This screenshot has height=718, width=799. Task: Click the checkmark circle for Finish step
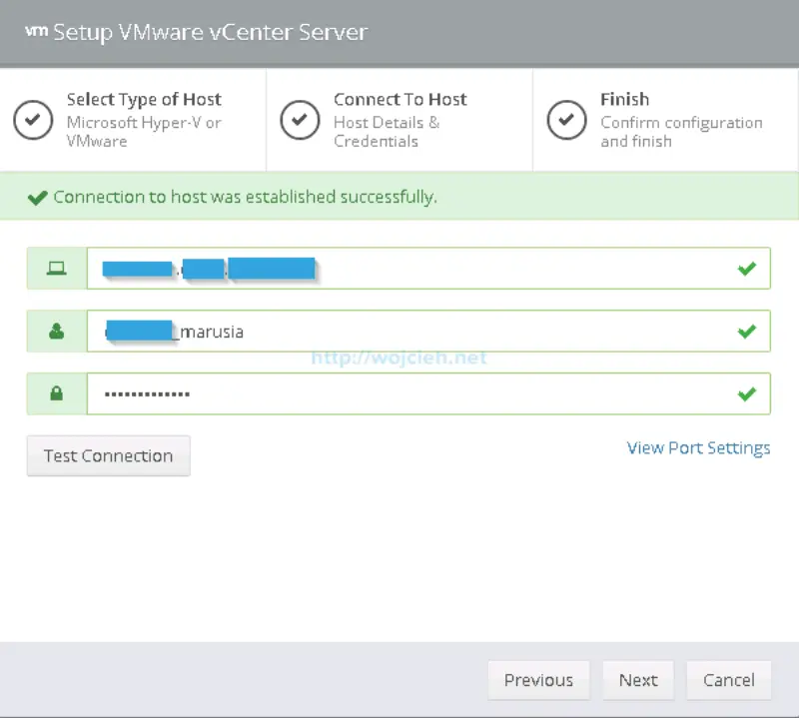click(566, 118)
